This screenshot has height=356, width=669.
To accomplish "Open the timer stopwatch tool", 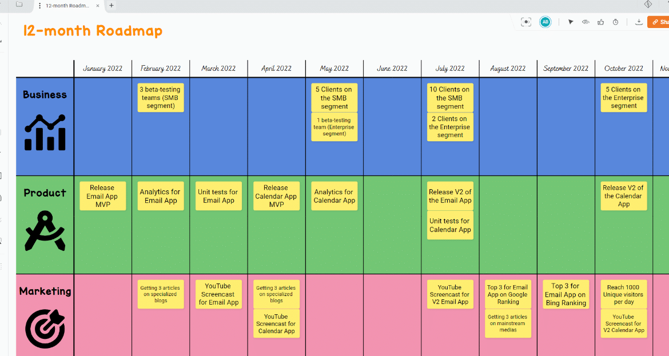I will [615, 22].
